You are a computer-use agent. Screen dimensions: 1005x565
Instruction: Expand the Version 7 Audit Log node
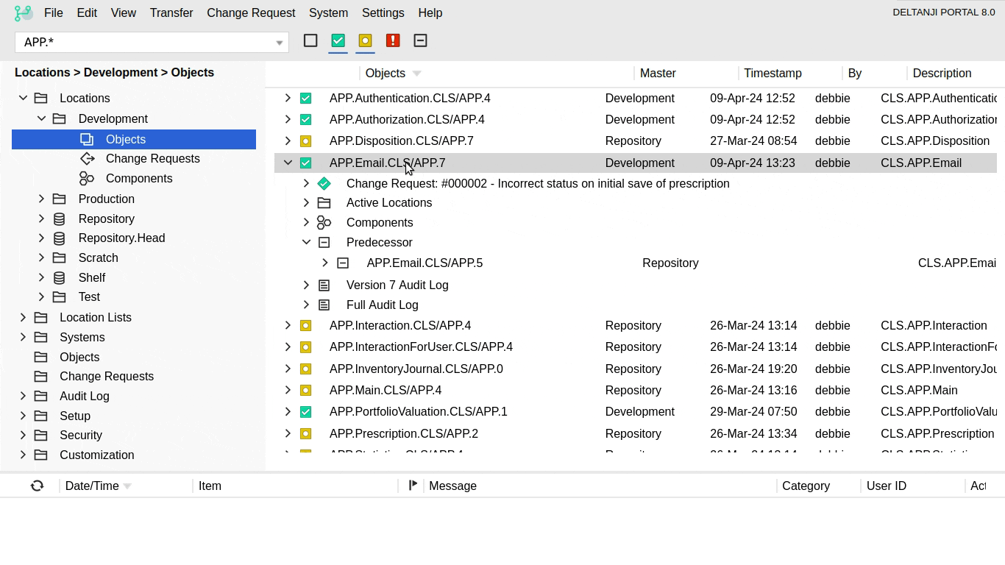(x=306, y=285)
